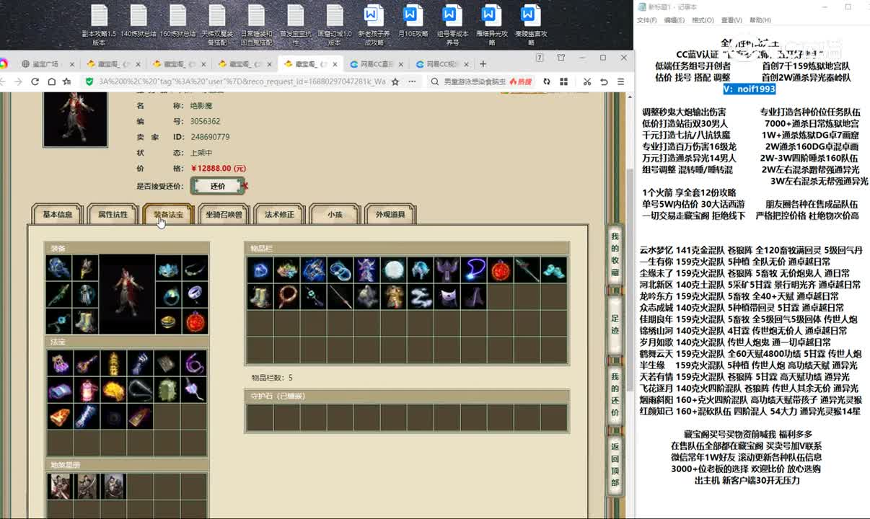The image size is (870, 519).
Task: Click the scissors screenshot tool icon
Action: 587,81
